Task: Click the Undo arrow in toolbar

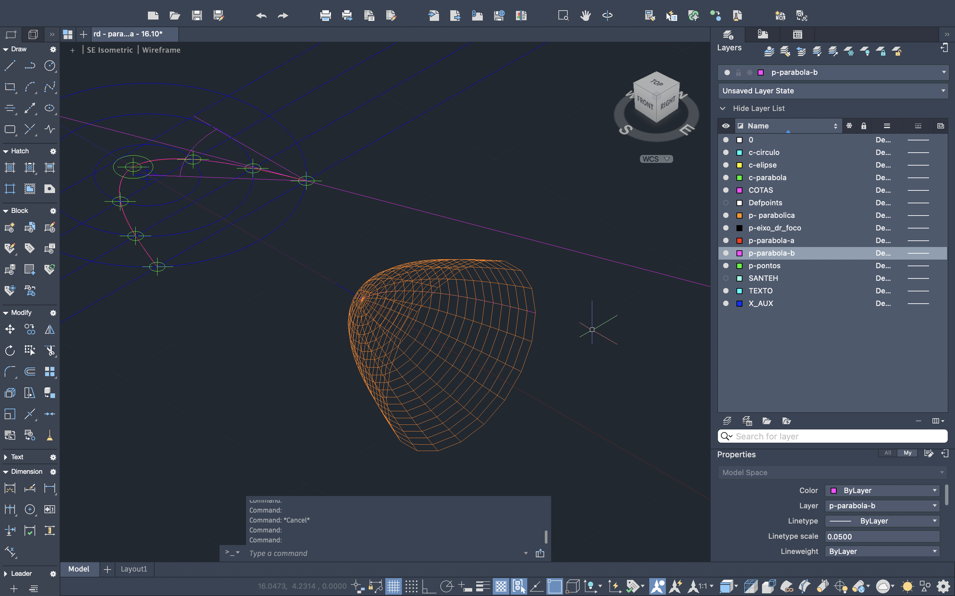Action: (x=261, y=16)
